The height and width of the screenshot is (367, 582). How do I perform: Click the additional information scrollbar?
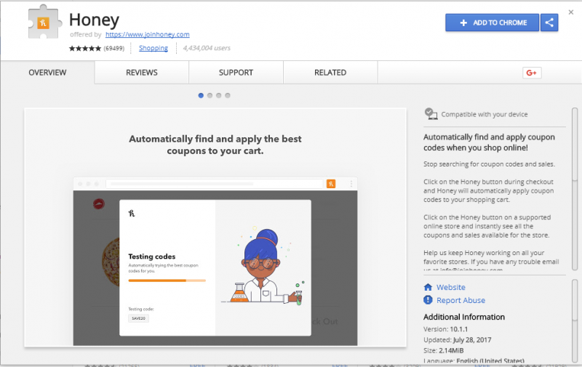[575, 321]
